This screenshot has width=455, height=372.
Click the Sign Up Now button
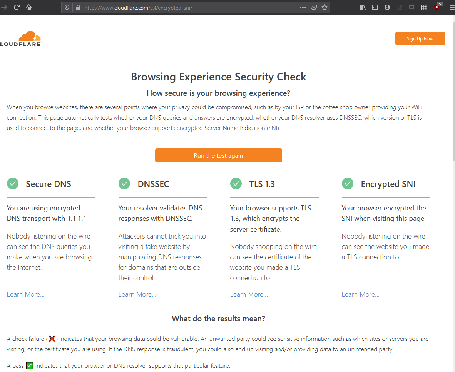pyautogui.click(x=420, y=38)
